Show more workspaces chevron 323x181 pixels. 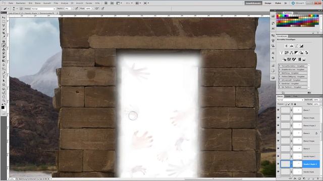click(286, 3)
